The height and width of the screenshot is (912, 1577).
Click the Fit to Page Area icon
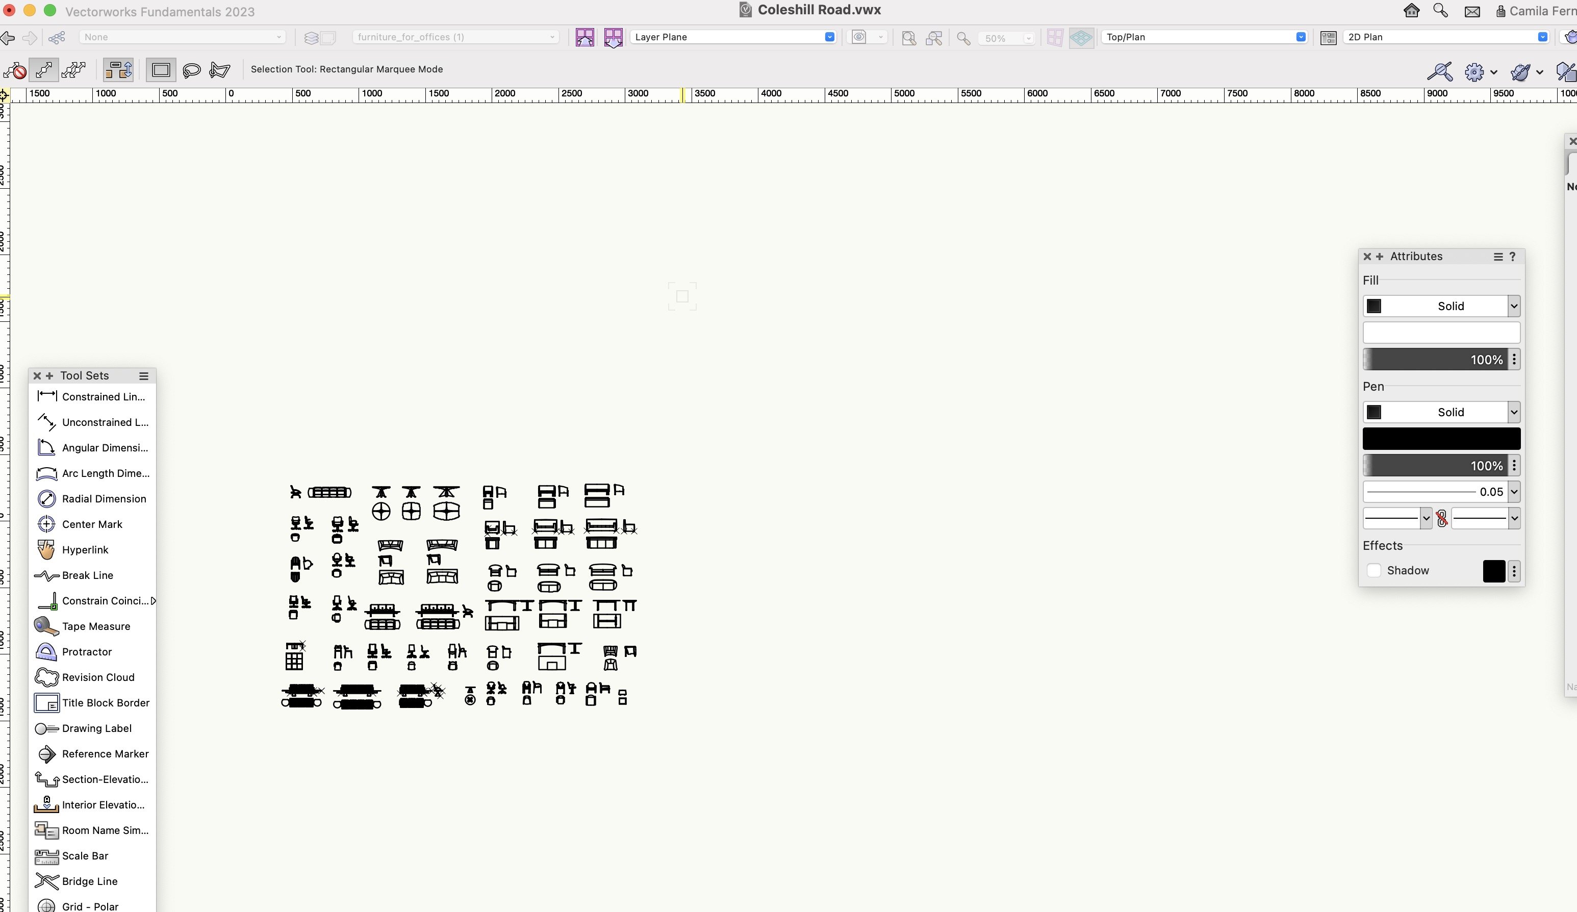pos(909,38)
